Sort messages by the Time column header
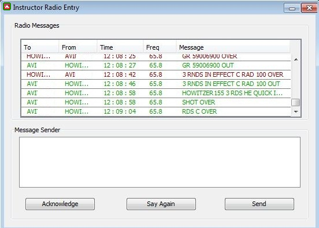 point(120,47)
